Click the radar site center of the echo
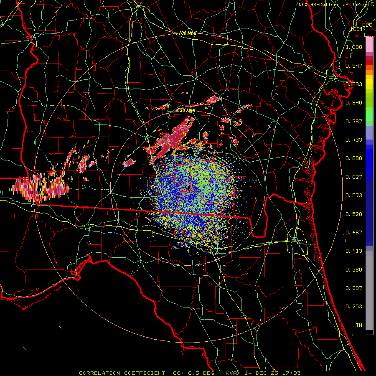 coord(188,188)
